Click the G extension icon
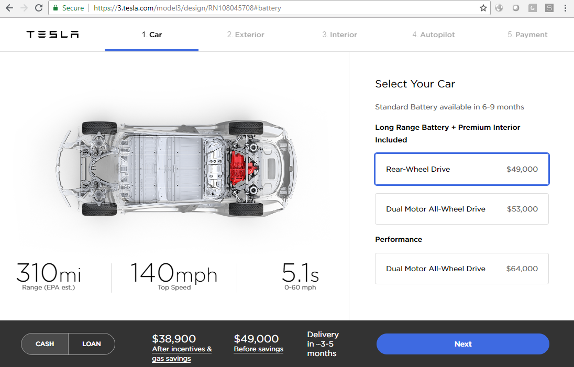This screenshot has width=574, height=367. [x=533, y=8]
